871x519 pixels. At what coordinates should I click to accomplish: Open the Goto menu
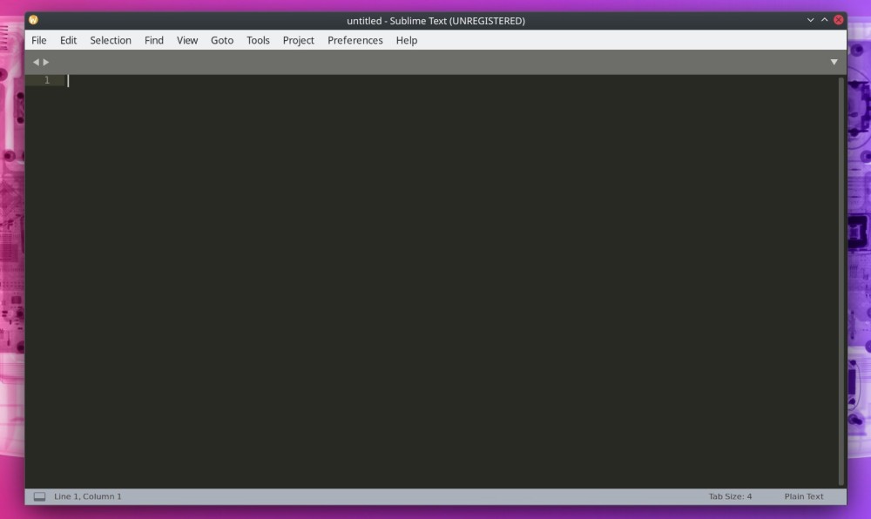pos(221,40)
